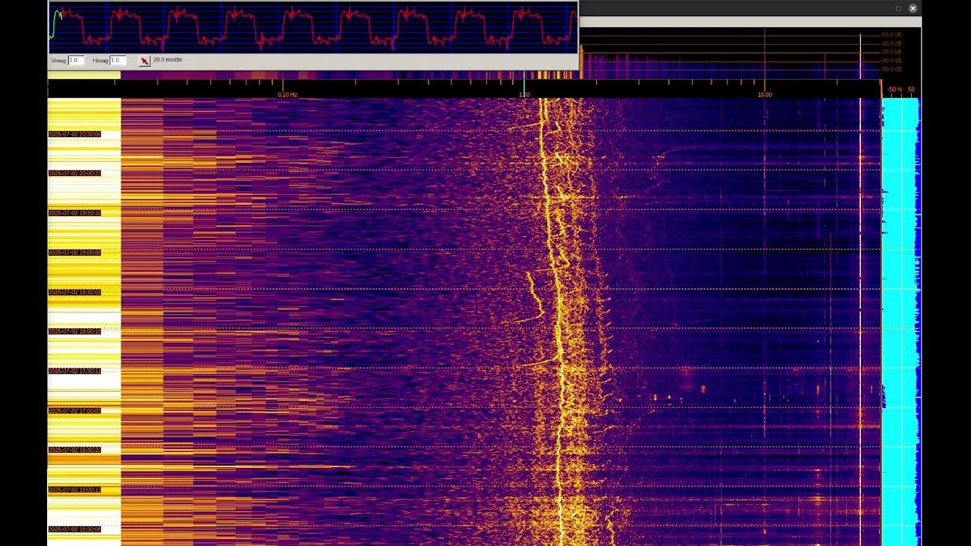Click the 2025-07-02 19:30 timestamp marker
This screenshot has height=546, width=971.
point(74,213)
